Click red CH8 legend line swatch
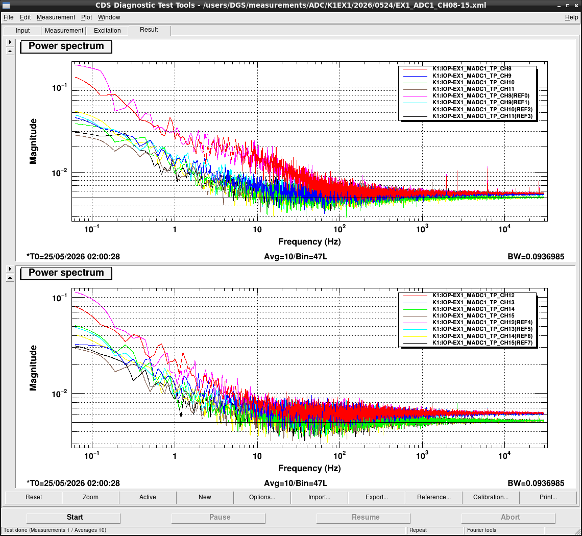The image size is (582, 536). [416, 69]
